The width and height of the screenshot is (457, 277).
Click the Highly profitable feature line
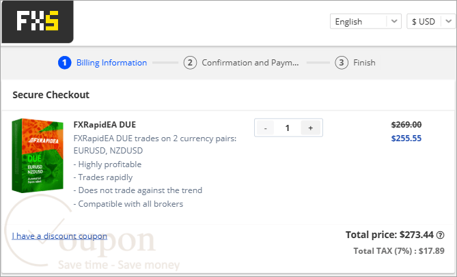tap(107, 164)
